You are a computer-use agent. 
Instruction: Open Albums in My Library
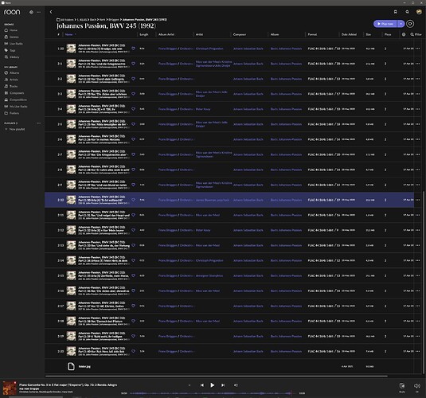pyautogui.click(x=12, y=72)
